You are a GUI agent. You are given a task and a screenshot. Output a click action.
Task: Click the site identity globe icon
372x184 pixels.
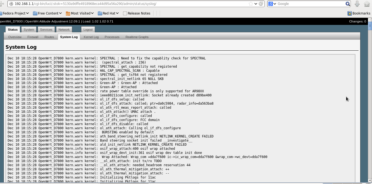pyautogui.click(x=11, y=4)
